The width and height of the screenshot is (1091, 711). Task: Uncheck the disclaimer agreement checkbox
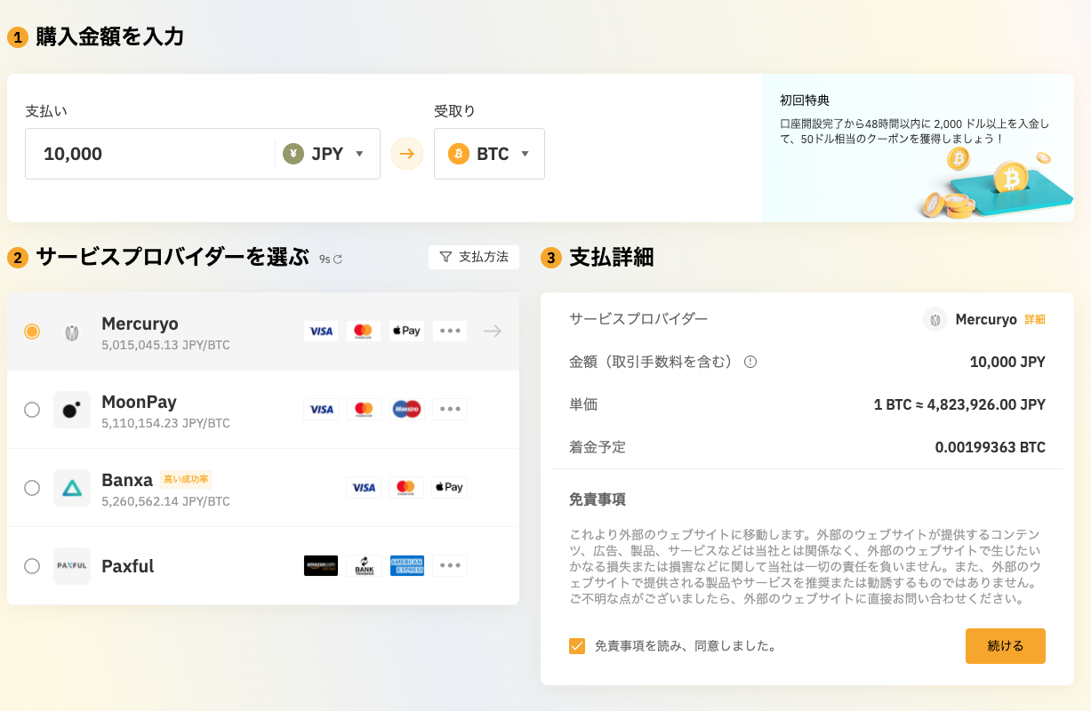pos(579,646)
